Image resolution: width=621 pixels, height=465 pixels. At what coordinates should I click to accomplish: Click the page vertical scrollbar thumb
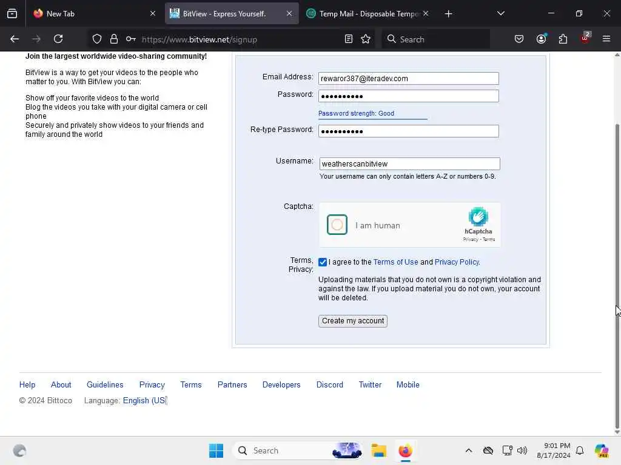617,277
